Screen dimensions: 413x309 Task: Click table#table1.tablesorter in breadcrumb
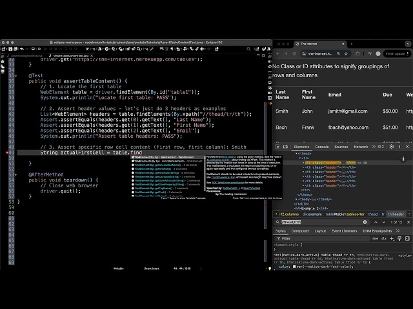345,214
